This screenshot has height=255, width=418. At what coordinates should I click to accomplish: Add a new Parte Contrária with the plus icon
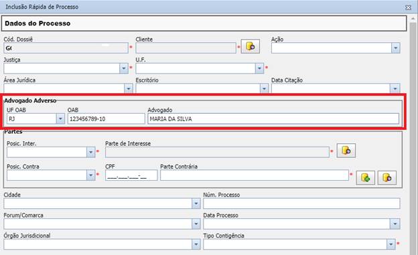click(x=366, y=178)
